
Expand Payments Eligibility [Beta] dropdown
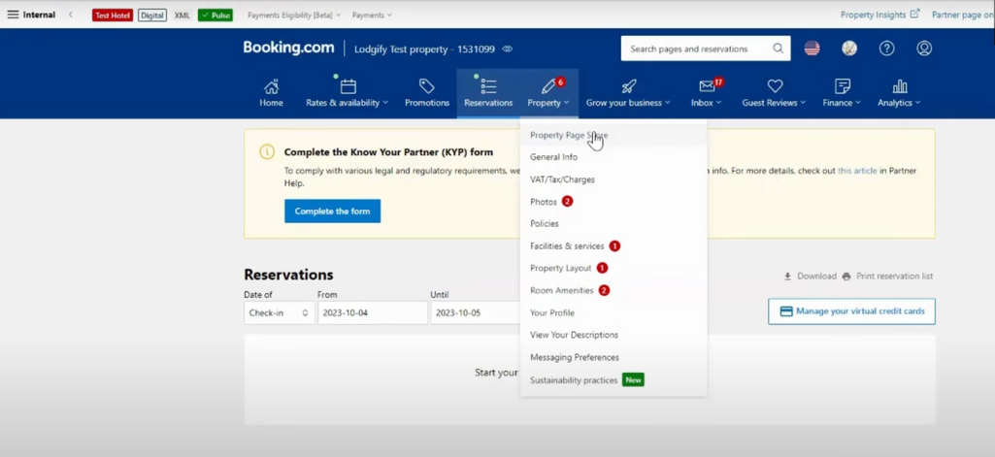[x=294, y=16]
